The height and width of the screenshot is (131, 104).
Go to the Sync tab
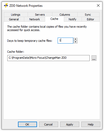[x=88, y=15]
